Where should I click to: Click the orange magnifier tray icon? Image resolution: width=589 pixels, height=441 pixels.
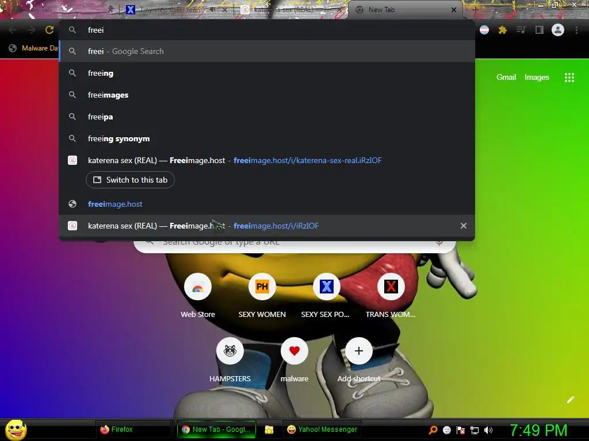pos(433,430)
